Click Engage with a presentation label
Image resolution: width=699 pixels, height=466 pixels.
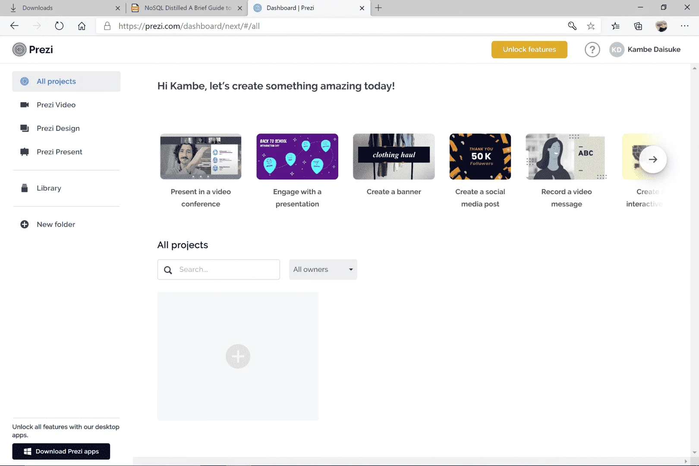pos(297,198)
